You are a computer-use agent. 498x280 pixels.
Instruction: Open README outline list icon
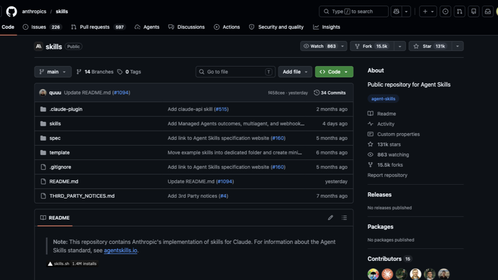point(344,217)
